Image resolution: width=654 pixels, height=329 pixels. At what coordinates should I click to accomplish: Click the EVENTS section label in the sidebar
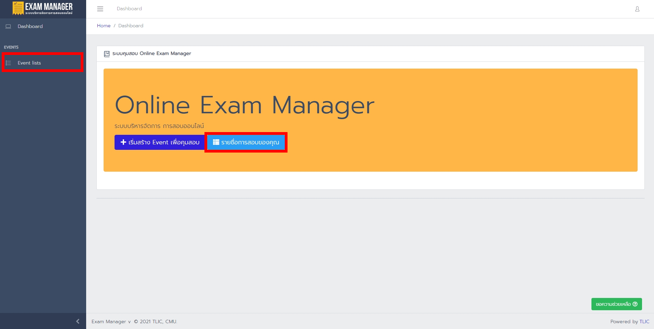point(11,47)
